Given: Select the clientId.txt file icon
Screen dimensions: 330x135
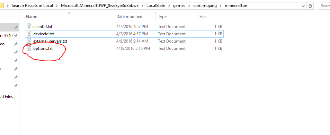Looking at the screenshot, I should tap(29, 27).
